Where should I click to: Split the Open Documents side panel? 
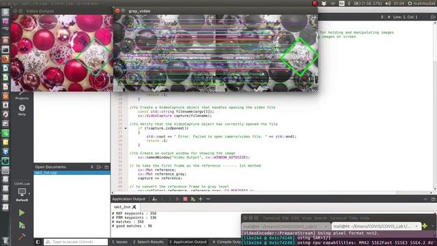coord(99,167)
